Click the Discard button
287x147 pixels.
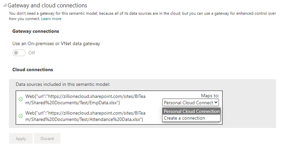click(47, 138)
